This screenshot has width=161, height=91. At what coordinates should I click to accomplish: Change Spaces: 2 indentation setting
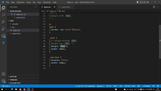tap(100, 86)
